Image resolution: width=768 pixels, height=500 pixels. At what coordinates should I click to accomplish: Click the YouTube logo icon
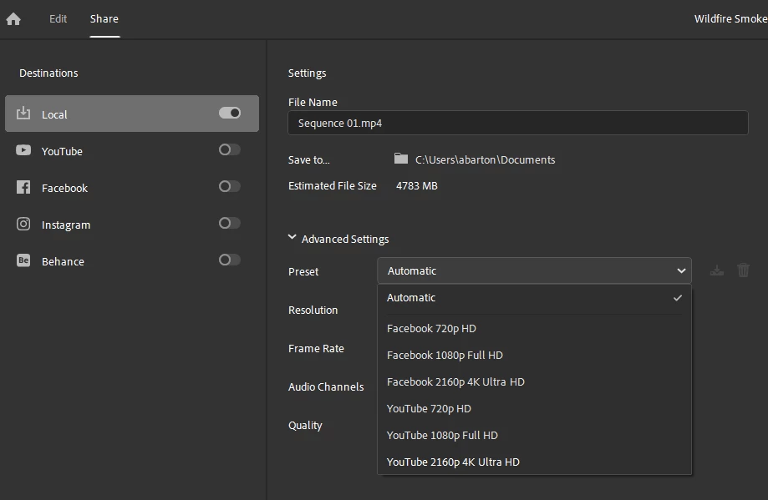point(23,150)
